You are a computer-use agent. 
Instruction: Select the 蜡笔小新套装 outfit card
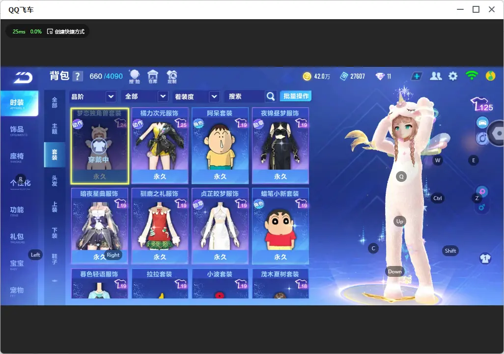[280, 226]
